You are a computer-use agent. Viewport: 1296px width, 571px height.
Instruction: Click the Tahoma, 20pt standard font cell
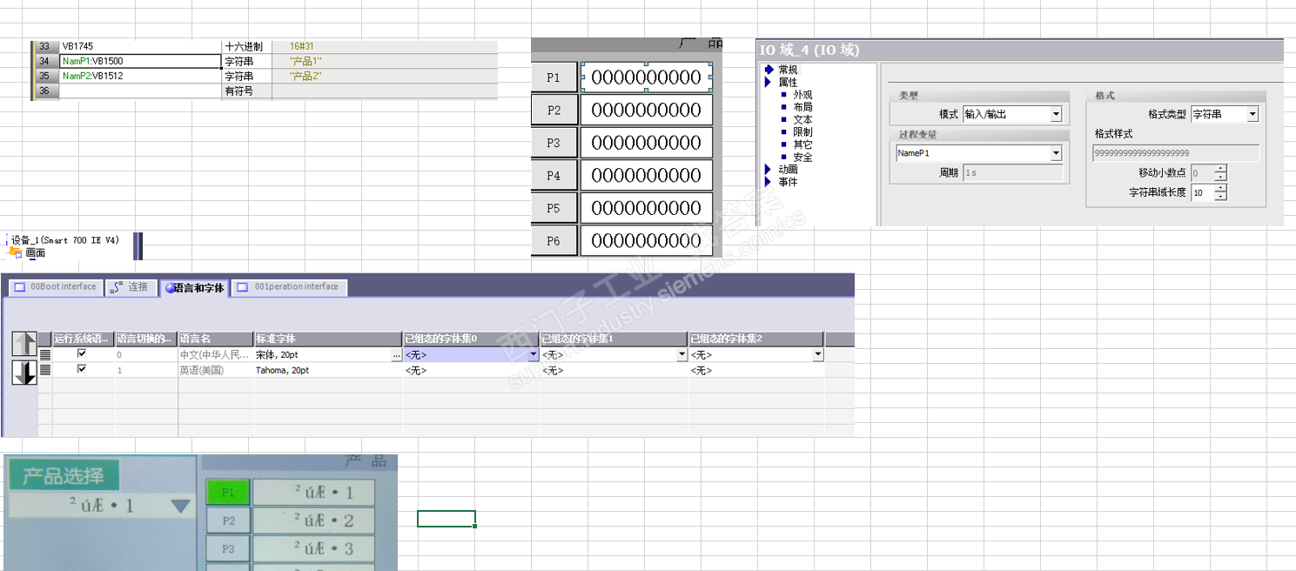pos(329,370)
